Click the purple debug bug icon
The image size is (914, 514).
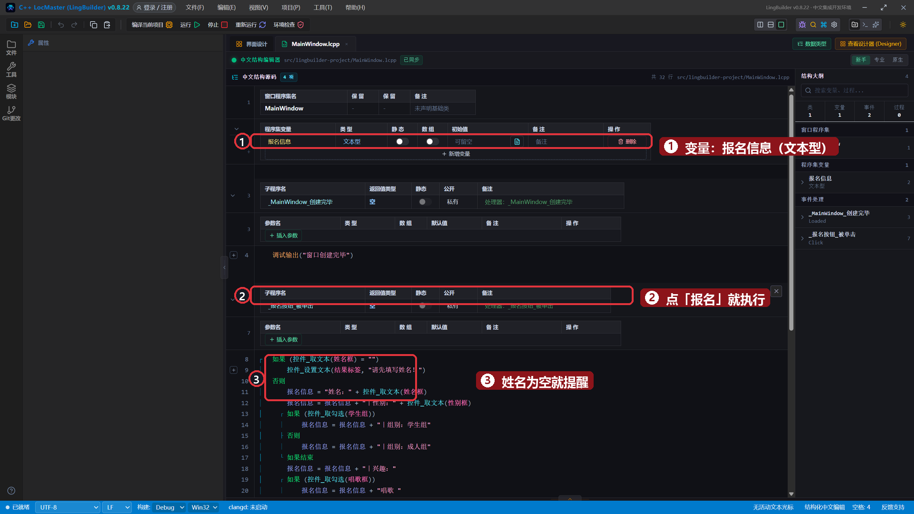click(802, 25)
